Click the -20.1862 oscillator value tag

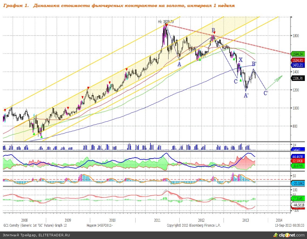[x=298, y=183]
